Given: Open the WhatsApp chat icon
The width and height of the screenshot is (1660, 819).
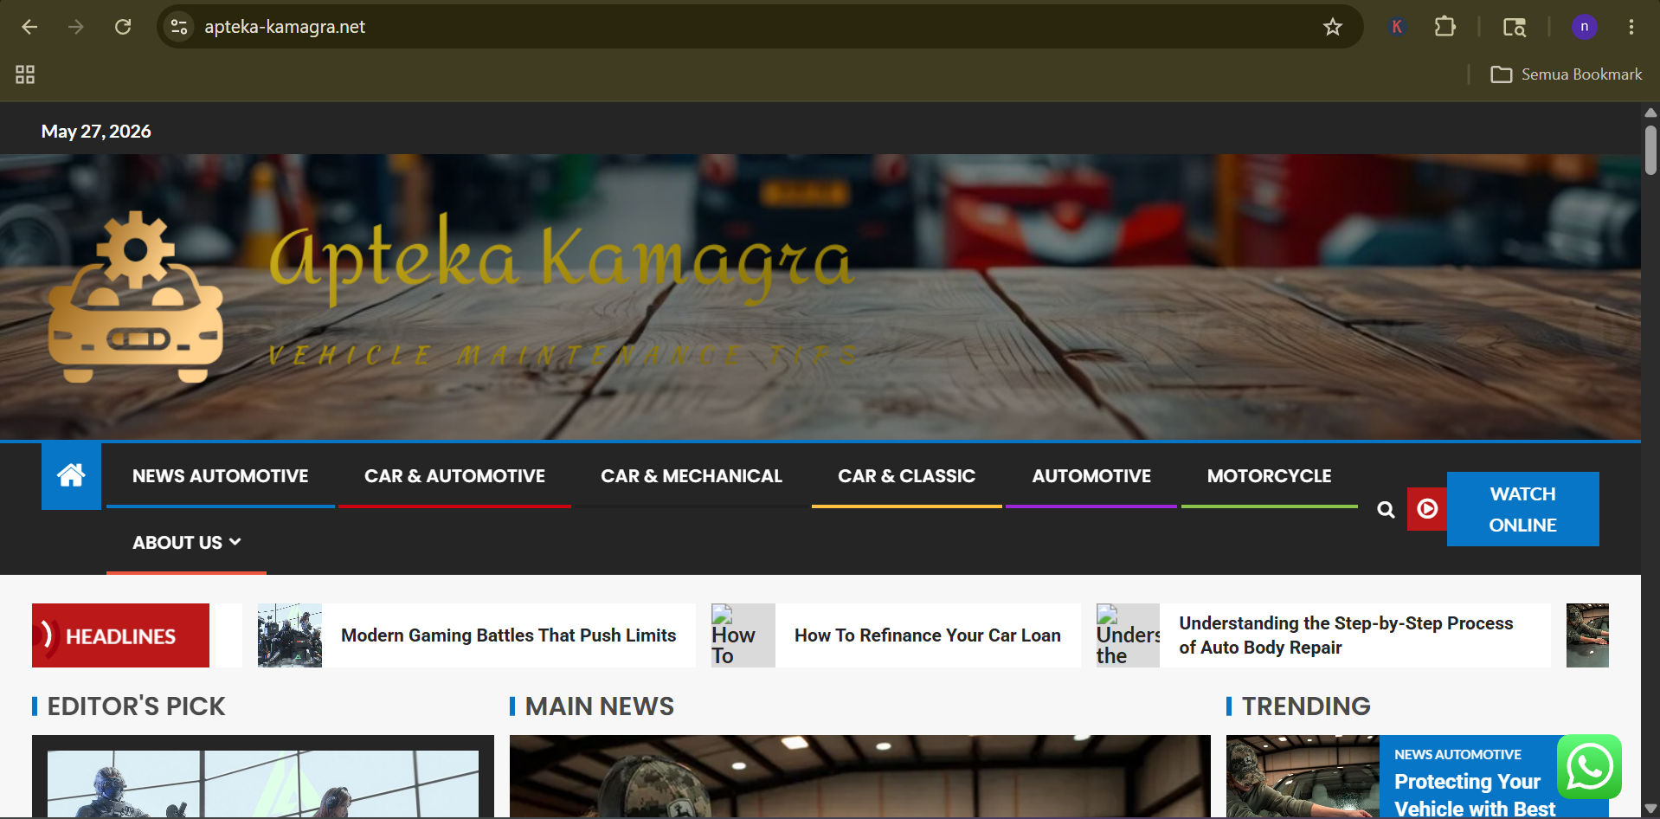Looking at the screenshot, I should (x=1589, y=766).
